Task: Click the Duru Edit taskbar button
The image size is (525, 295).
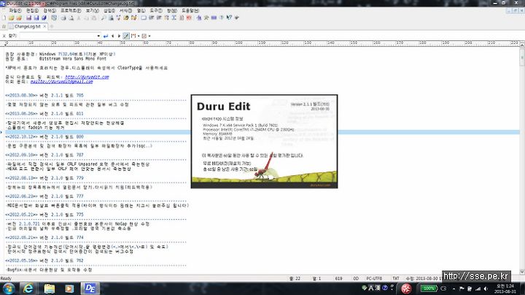Action: point(90,288)
